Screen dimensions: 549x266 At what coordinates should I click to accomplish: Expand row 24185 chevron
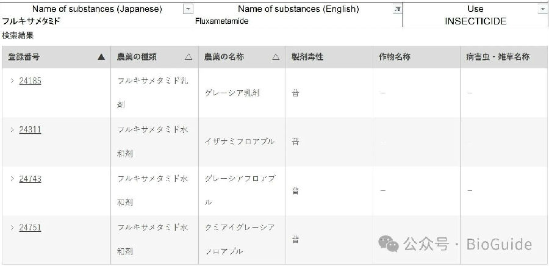12,81
